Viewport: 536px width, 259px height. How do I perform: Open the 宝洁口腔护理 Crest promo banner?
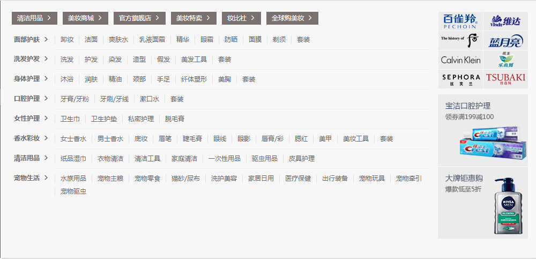tap(482, 130)
